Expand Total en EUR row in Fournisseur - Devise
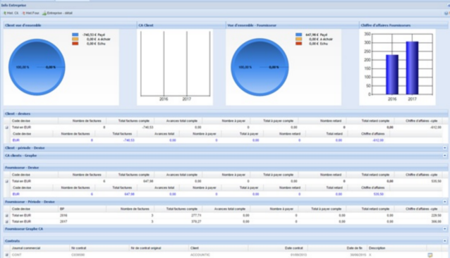 6,181
